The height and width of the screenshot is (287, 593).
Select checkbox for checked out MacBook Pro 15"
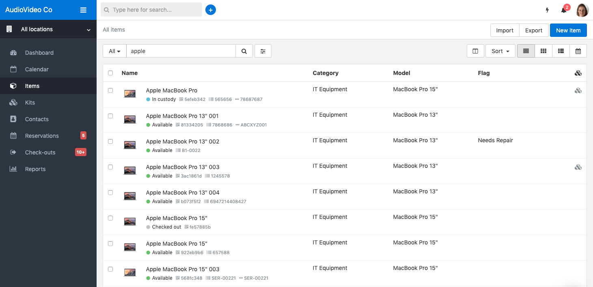[x=110, y=218]
